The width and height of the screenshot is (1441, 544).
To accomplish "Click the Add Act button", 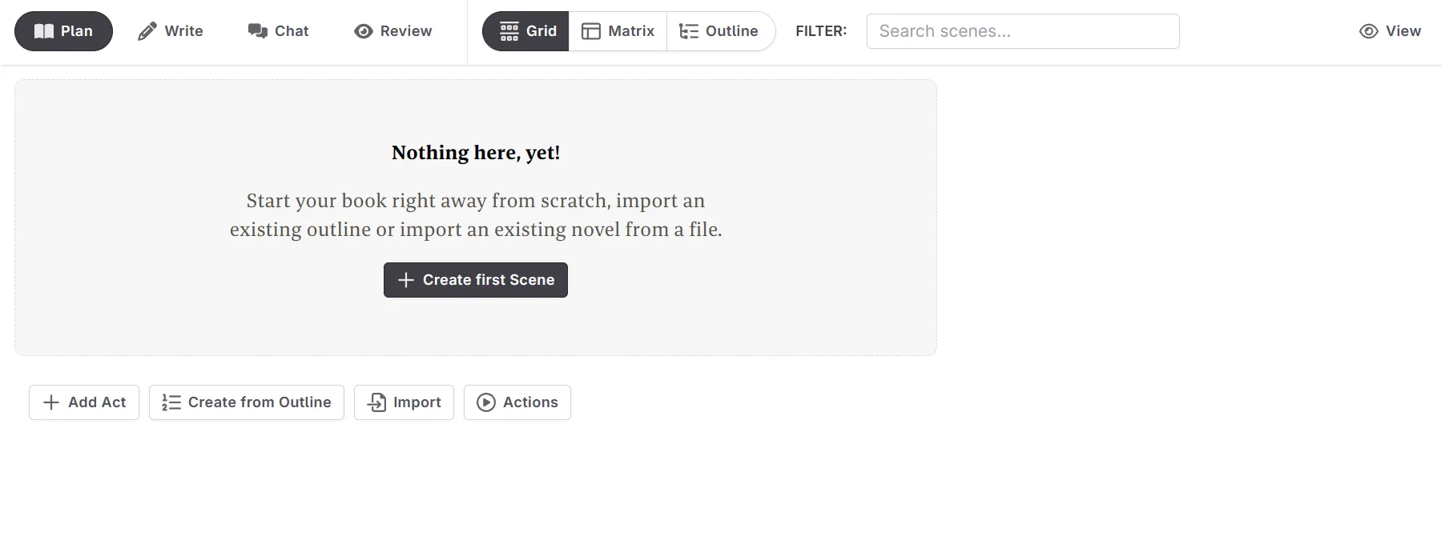I will (x=84, y=402).
